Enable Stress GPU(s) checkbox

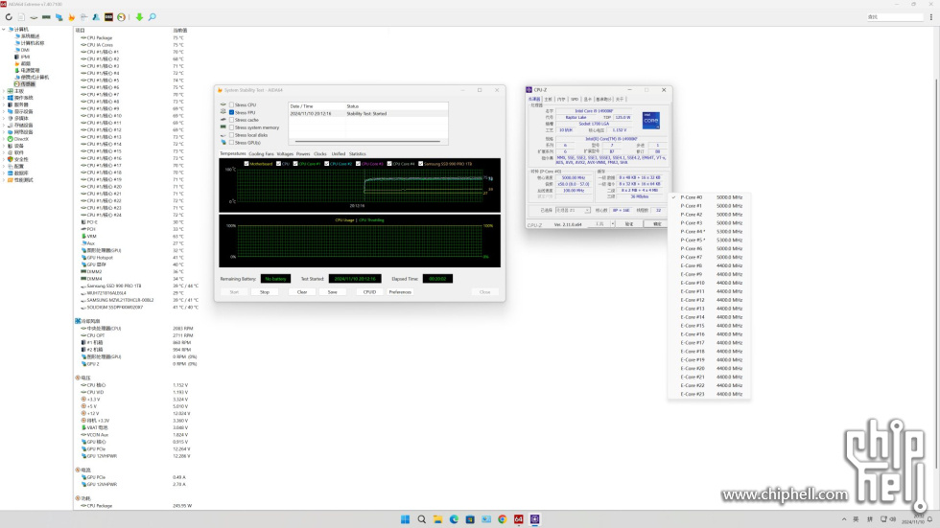(231, 143)
